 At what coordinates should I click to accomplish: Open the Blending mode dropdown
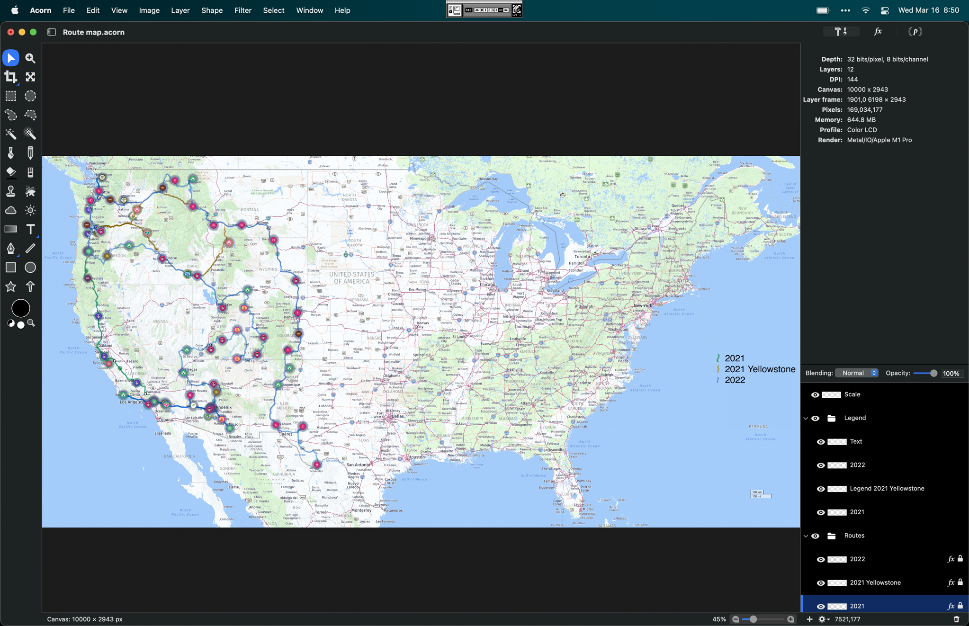(857, 373)
